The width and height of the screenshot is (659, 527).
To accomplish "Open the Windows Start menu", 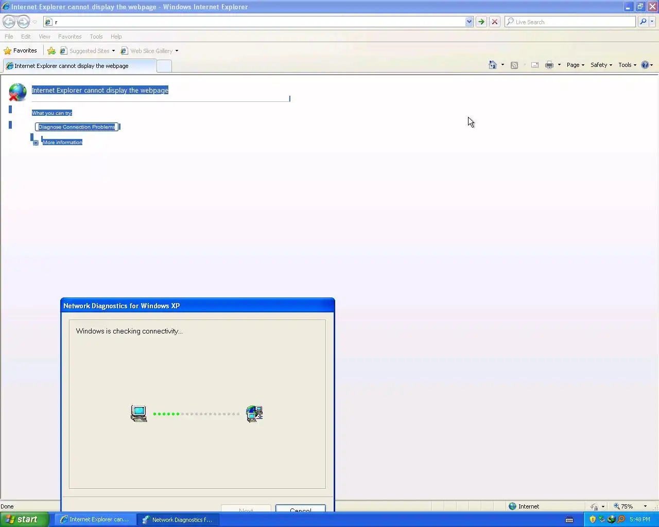I will (x=24, y=519).
